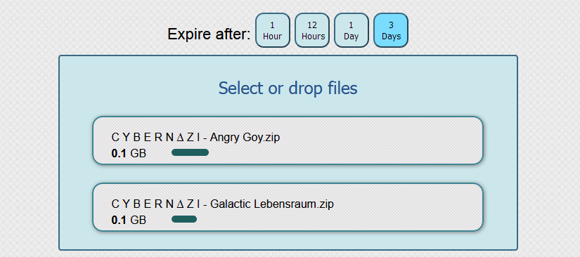Select the first uploaded zip file name
The image size is (580, 257).
pos(195,138)
